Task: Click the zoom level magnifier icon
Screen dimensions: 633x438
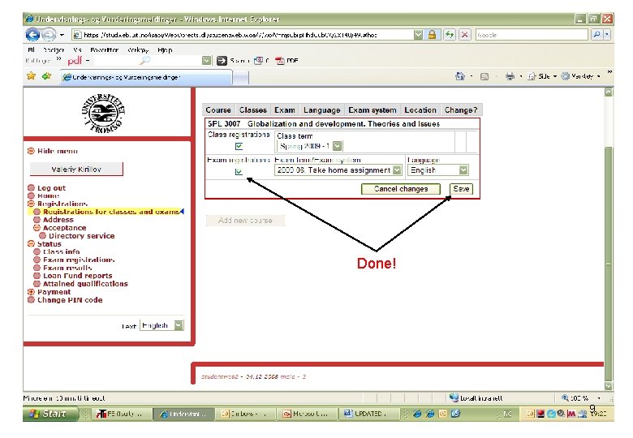Action: click(565, 398)
